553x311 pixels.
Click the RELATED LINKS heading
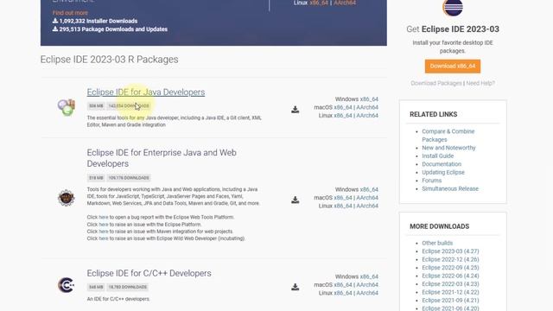(x=434, y=115)
